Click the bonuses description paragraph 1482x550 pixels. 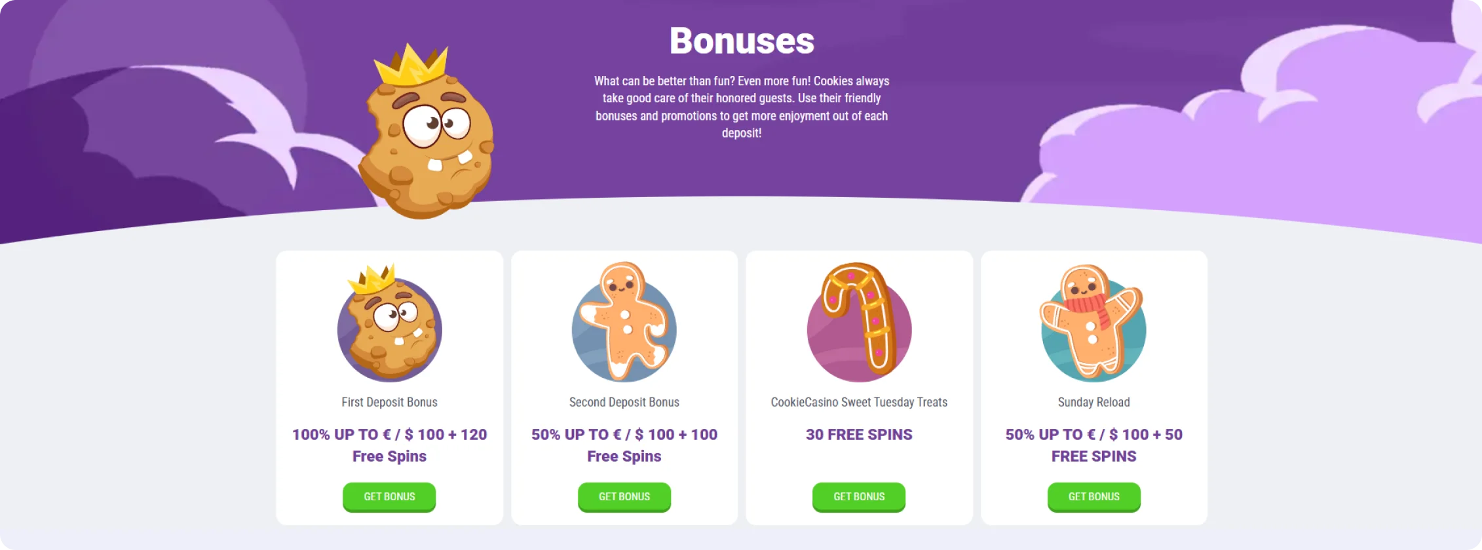(742, 107)
